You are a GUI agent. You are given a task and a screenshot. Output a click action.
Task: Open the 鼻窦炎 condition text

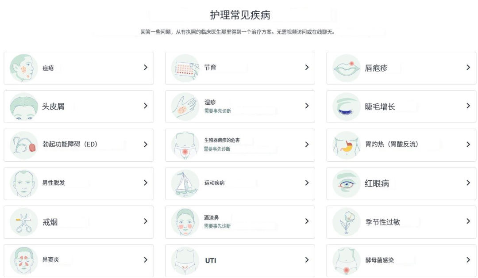point(50,260)
